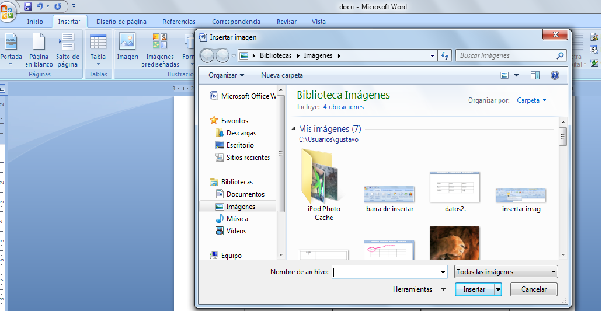Click the Salto de página icon

click(67, 43)
